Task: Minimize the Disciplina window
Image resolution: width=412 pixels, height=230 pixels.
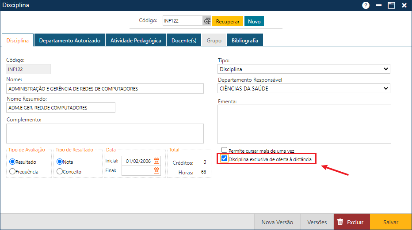Action: [378, 5]
